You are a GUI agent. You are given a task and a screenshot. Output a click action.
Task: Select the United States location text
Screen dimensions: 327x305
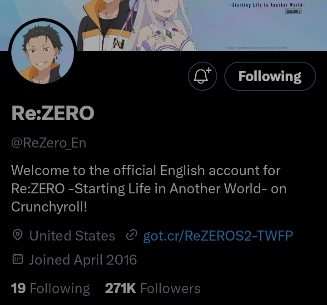[x=72, y=236]
